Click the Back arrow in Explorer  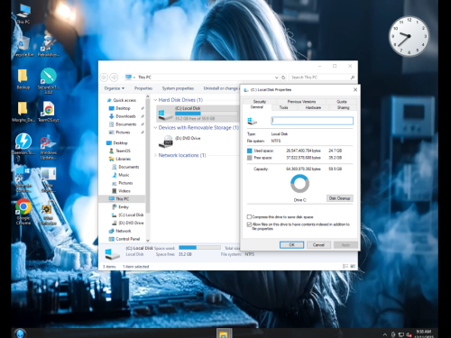(104, 78)
